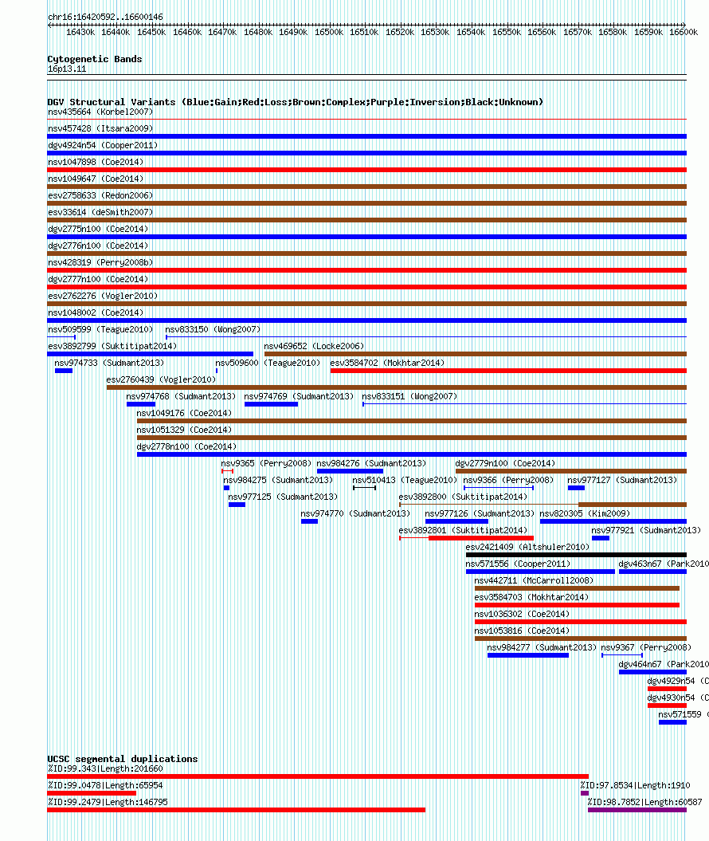This screenshot has height=841, width=709.
Task: Click nsv1048002 (Coe2014) gain variant
Action: point(96,312)
